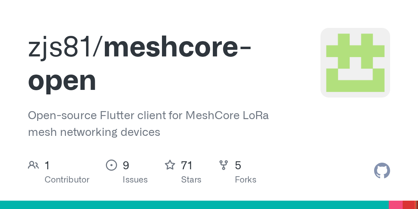
Task: Click the red segment of language bar
Action: click(408, 205)
